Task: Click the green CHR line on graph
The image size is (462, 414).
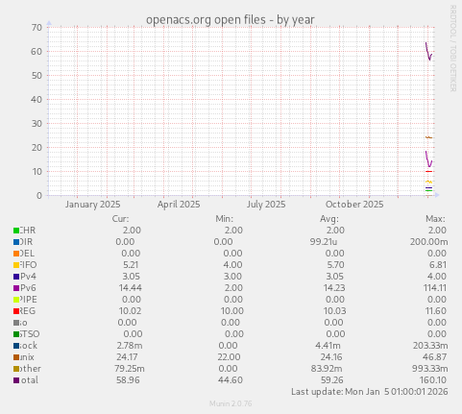Action: coord(428,190)
